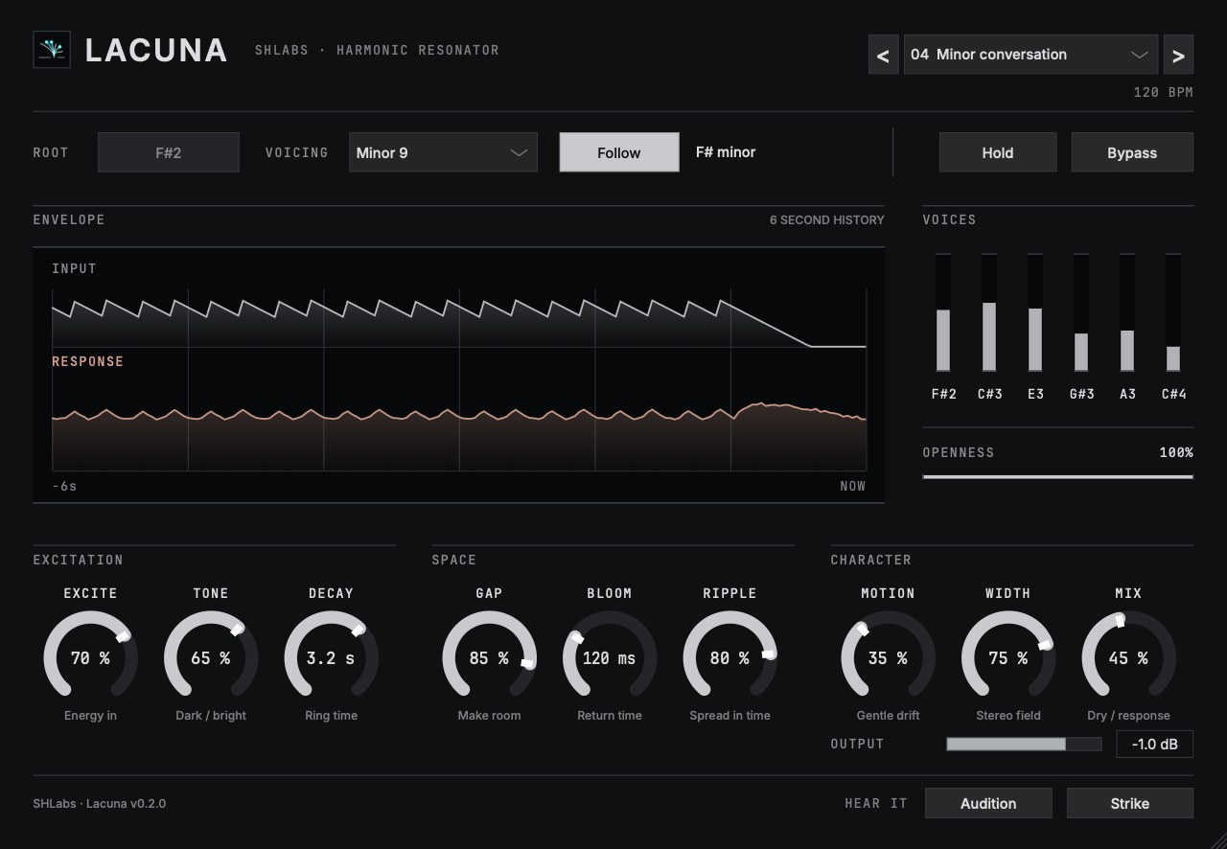Click the detected key text 'F# minor'
The width and height of the screenshot is (1227, 849).
[x=726, y=152]
